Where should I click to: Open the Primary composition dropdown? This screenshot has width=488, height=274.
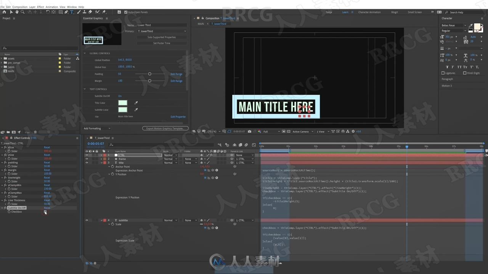162,31
